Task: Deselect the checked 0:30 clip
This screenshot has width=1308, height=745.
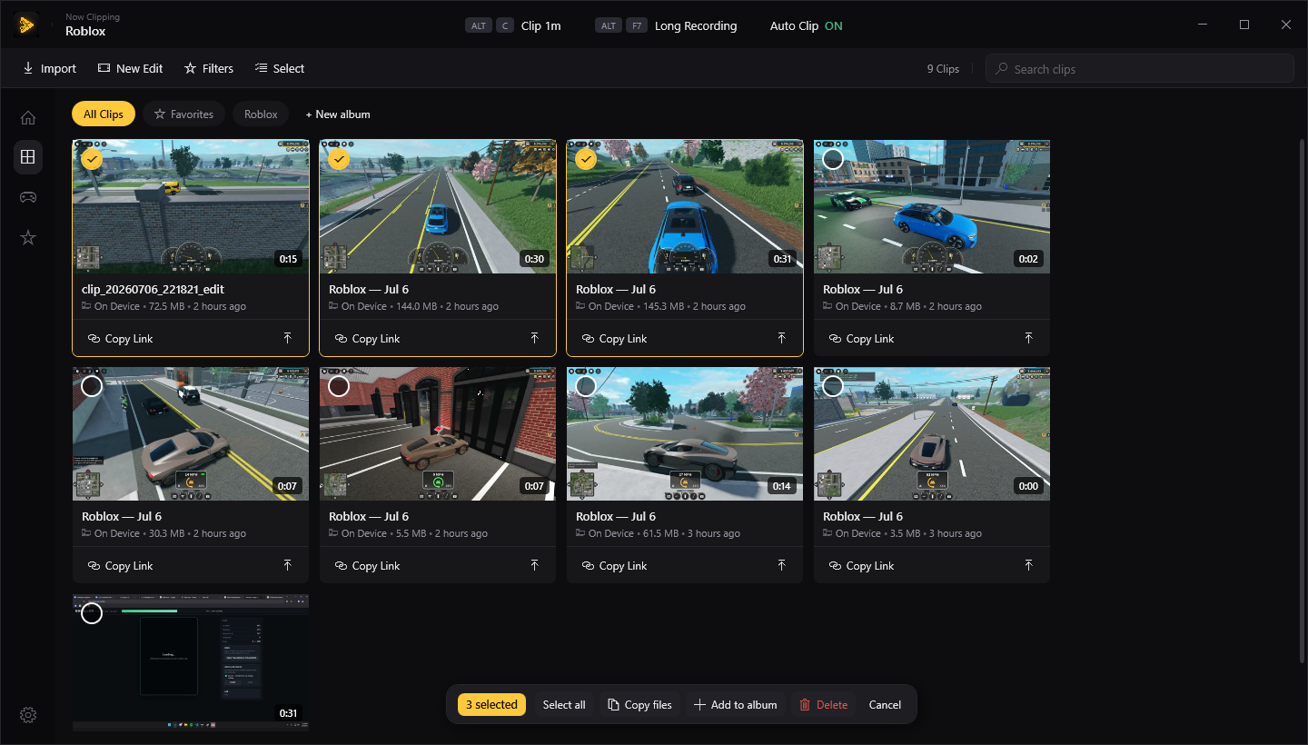Action: [338, 159]
